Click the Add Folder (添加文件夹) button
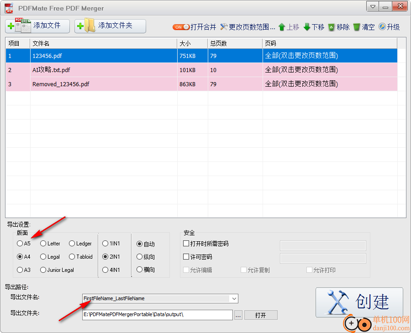 [x=110, y=26]
